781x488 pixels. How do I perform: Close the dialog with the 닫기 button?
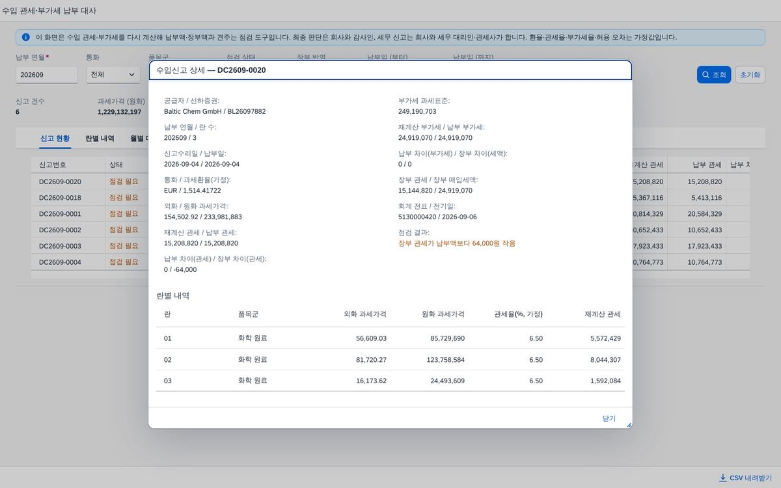609,418
